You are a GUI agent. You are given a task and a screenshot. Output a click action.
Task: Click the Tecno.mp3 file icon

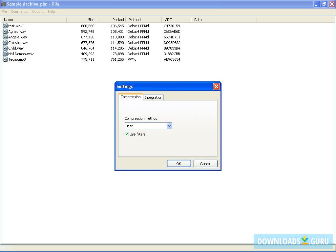5,59
